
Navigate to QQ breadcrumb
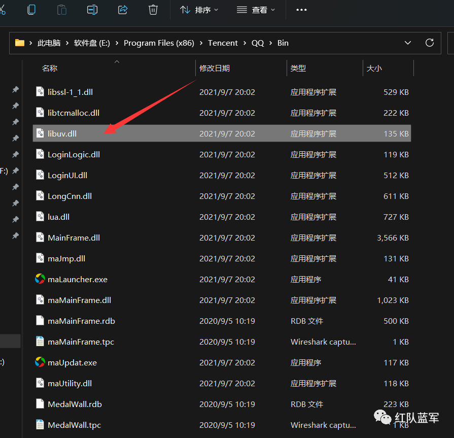(x=258, y=43)
